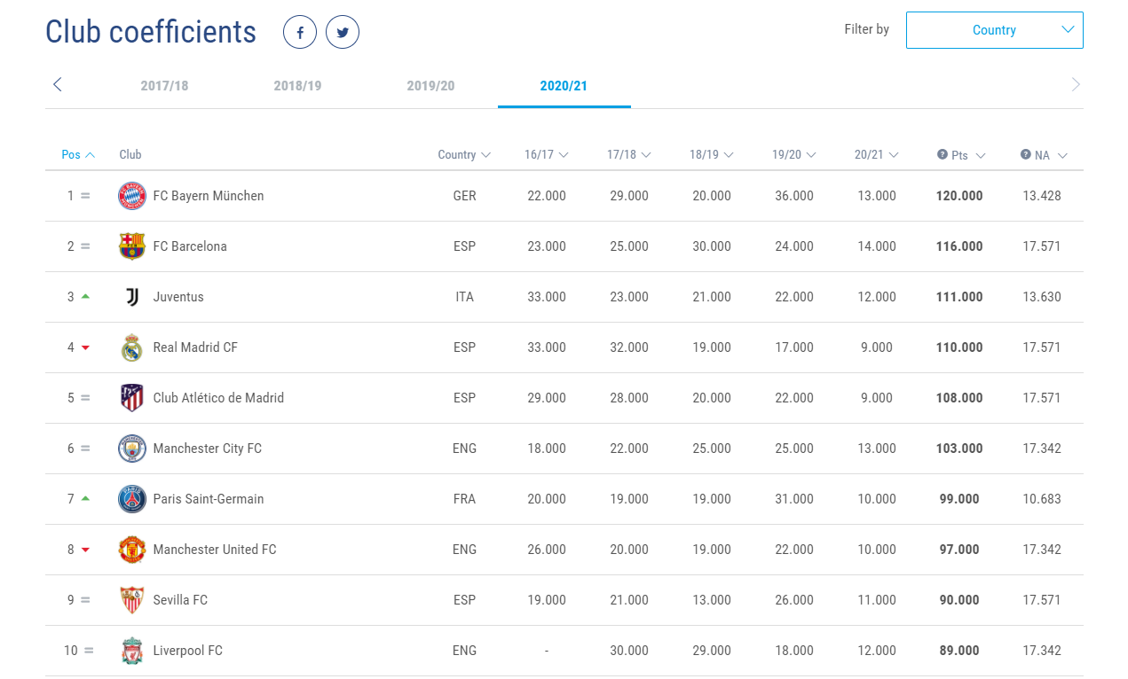Click Bayern's 19/20 value 36.000
This screenshot has width=1128, height=679.
click(x=794, y=196)
